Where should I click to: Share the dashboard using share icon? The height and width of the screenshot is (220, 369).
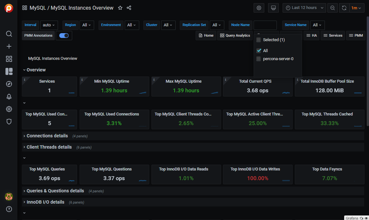[129, 8]
